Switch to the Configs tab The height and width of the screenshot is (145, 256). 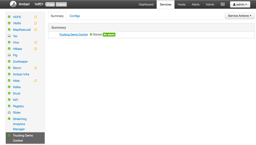pos(75,16)
